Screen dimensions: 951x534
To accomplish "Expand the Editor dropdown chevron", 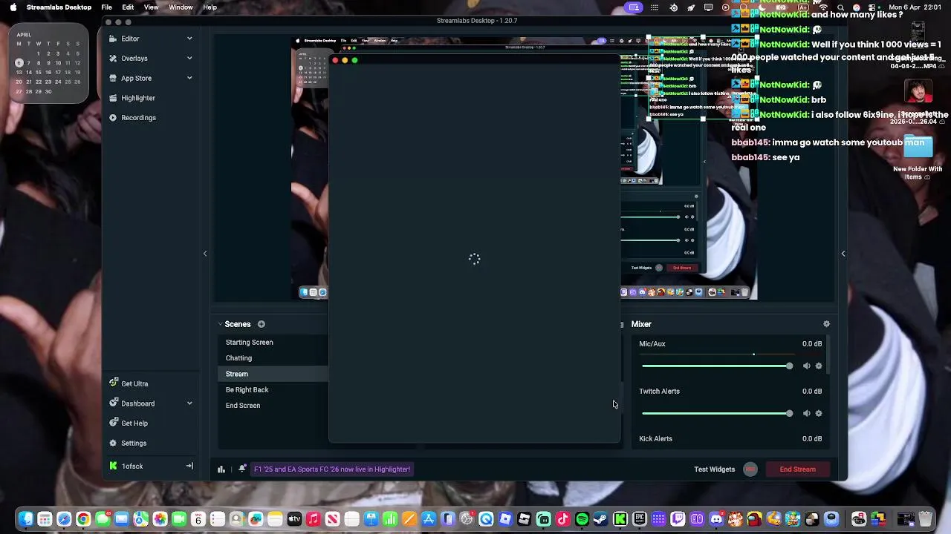I will [189, 39].
